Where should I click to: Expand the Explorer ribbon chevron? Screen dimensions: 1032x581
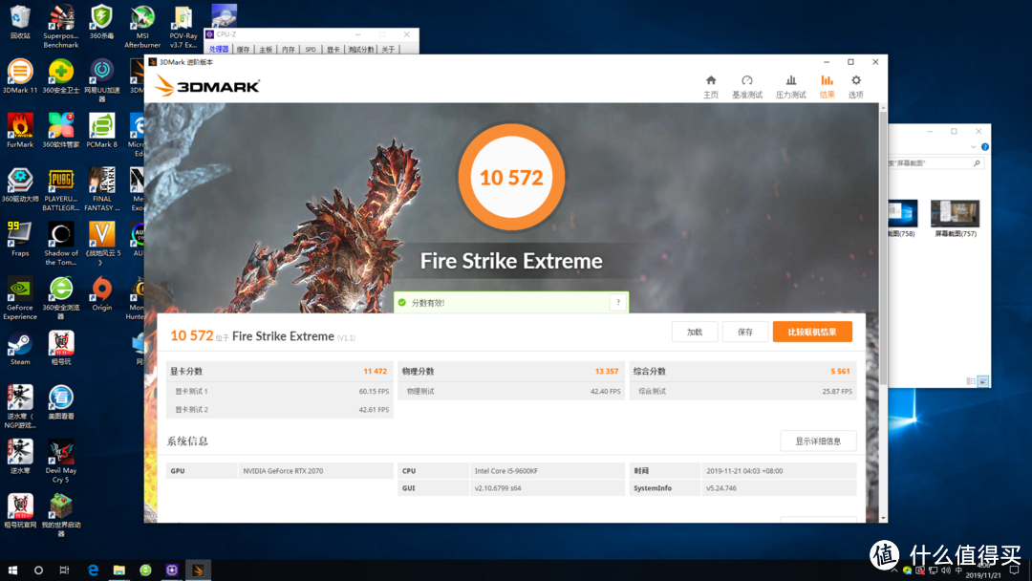973,147
